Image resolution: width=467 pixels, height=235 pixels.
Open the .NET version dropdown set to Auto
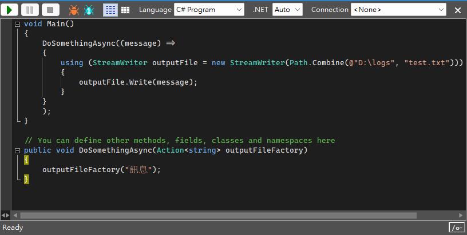(287, 10)
